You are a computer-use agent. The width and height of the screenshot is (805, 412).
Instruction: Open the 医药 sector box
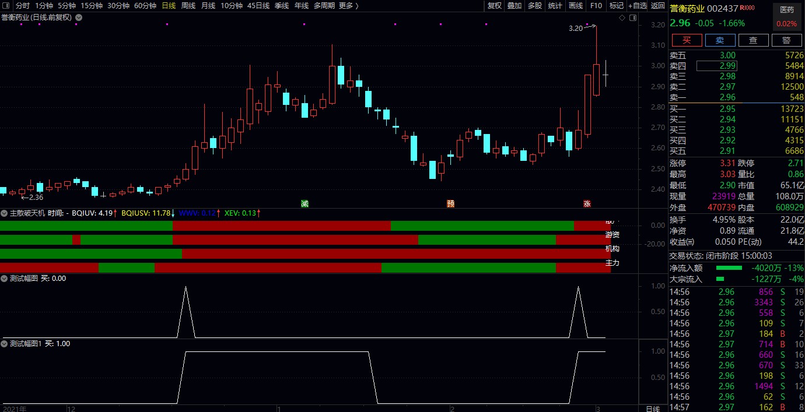tap(787, 17)
